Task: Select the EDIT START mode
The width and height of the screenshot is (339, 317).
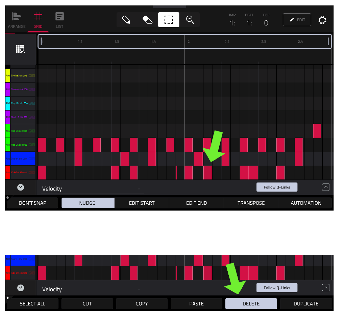Action: (x=142, y=203)
